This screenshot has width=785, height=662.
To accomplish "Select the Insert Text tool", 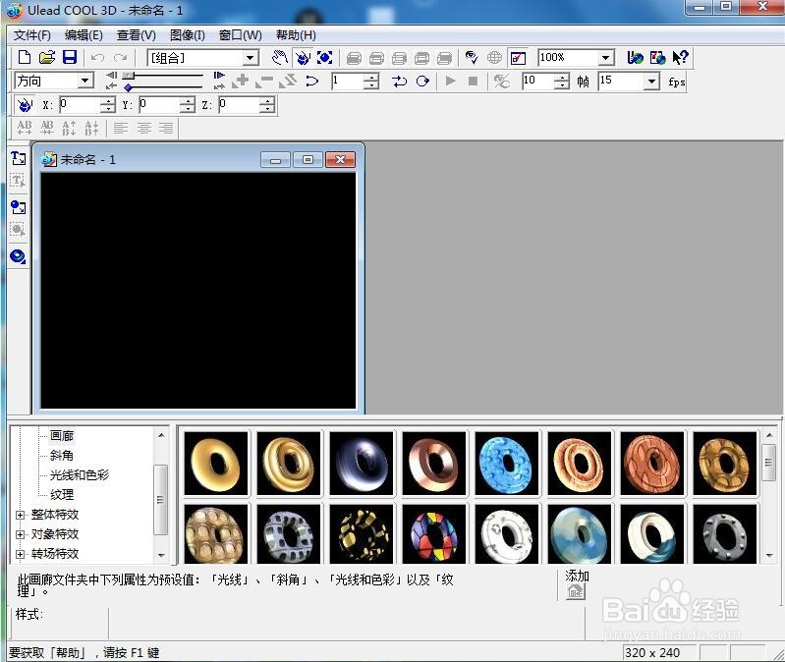I will (x=18, y=158).
